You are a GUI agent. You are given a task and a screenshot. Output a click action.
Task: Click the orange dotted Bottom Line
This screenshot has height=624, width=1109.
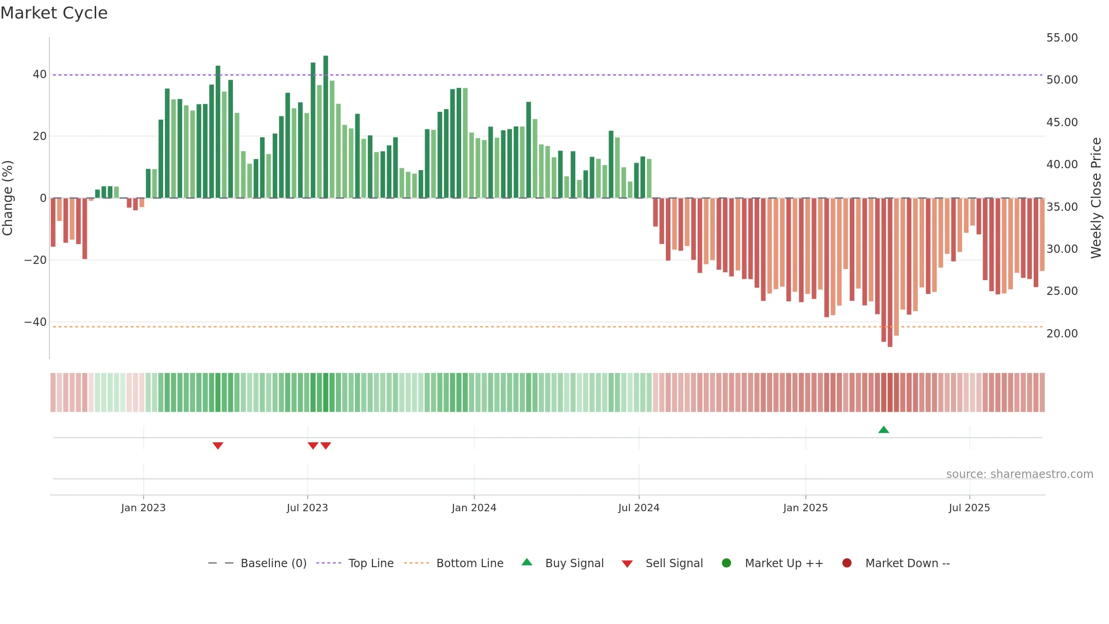point(548,327)
